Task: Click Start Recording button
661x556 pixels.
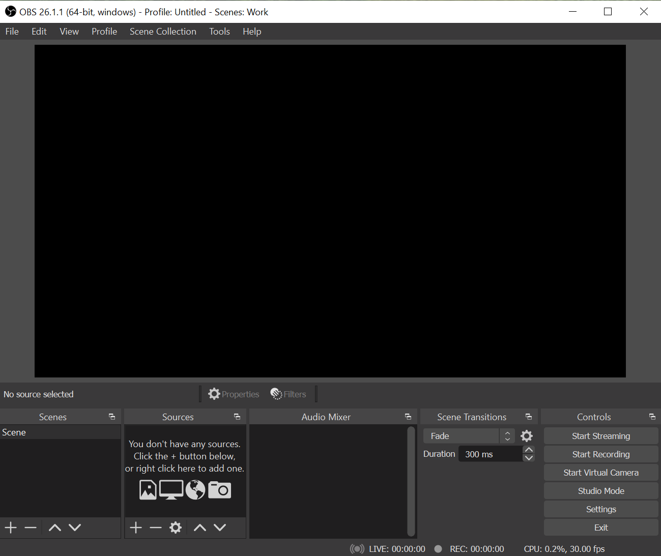Action: [x=600, y=454]
